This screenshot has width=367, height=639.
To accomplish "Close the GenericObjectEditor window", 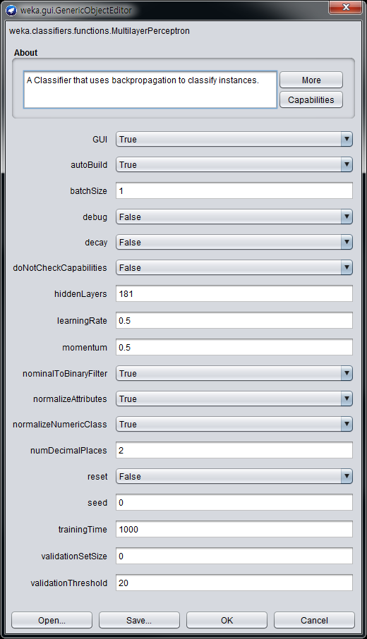I will coord(346,7).
